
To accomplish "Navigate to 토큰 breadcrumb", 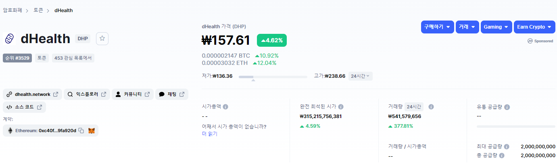I will pyautogui.click(x=38, y=10).
